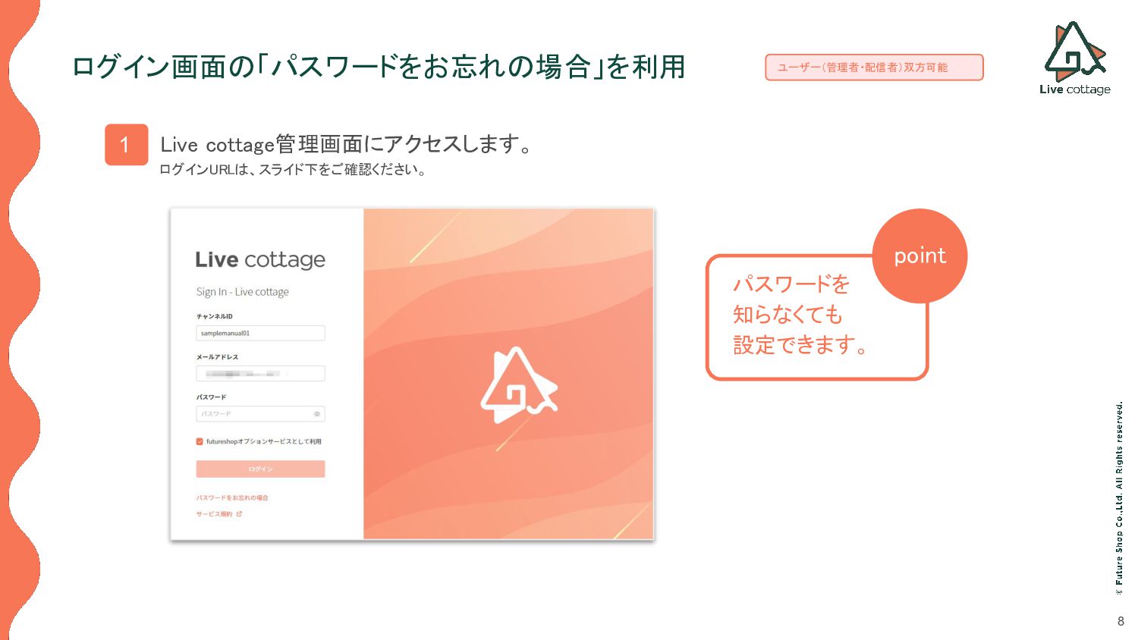Click the slide title about パスワードをお忘れの場合
This screenshot has width=1138, height=640.
(379, 67)
